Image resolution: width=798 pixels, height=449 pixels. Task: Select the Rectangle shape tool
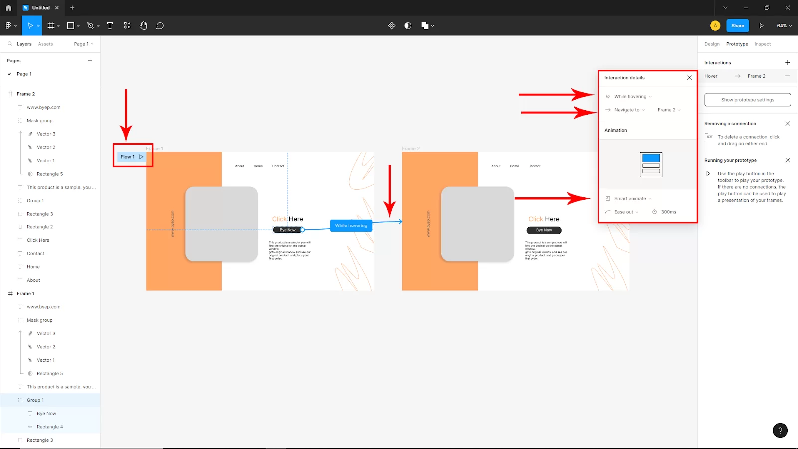70,26
